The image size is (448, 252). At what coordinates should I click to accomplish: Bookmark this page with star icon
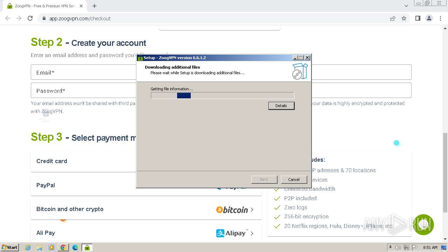point(404,19)
